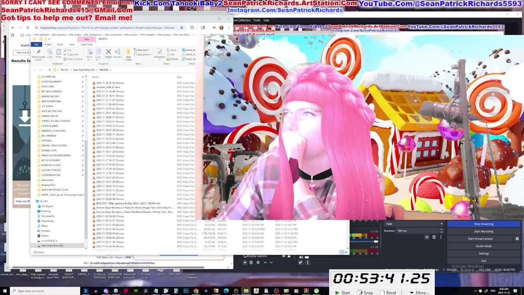
Task: Open the Fade transition dropdown
Action: click(414, 224)
